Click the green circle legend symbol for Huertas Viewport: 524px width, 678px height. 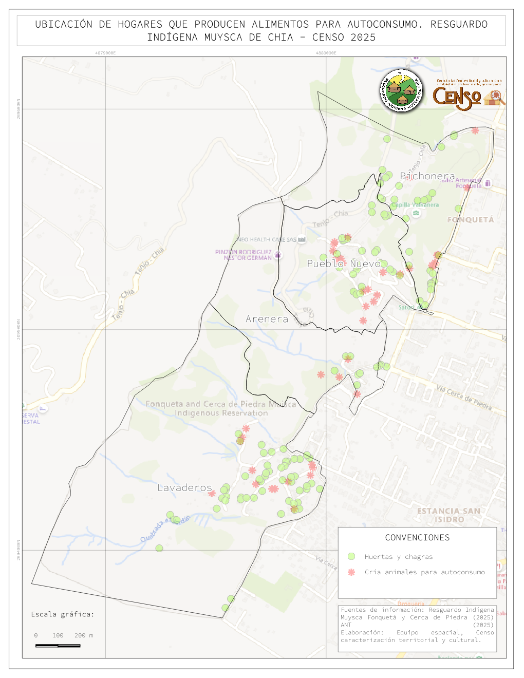(351, 556)
